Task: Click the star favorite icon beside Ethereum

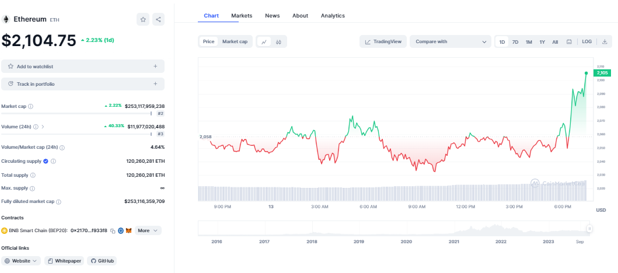Action: point(143,19)
